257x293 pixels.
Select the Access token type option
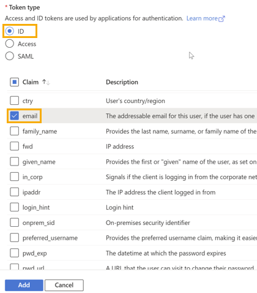[10, 44]
